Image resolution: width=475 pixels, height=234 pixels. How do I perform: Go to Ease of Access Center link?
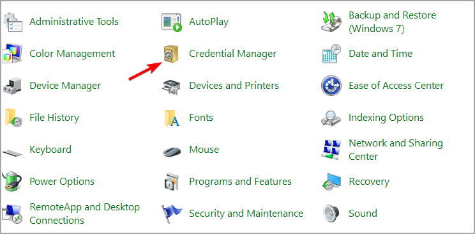coord(396,86)
